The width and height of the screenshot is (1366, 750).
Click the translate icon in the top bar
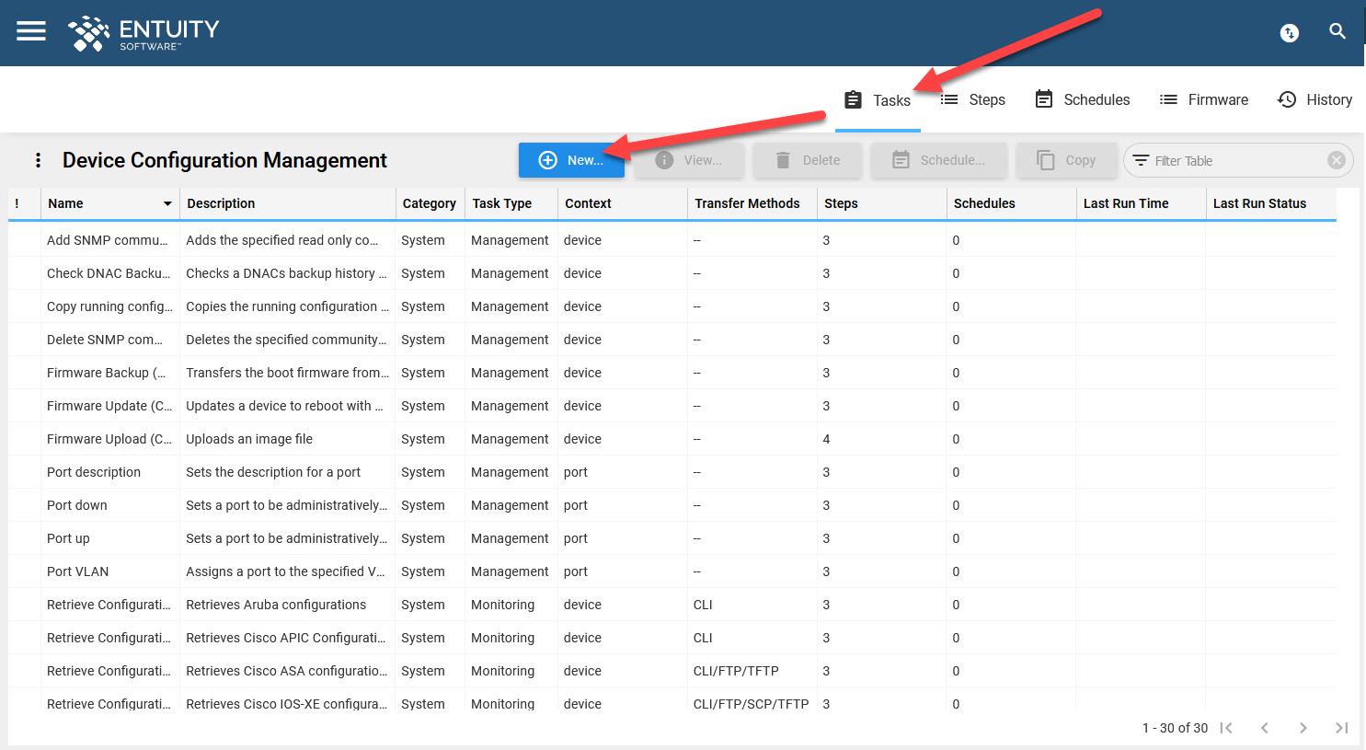click(1289, 32)
